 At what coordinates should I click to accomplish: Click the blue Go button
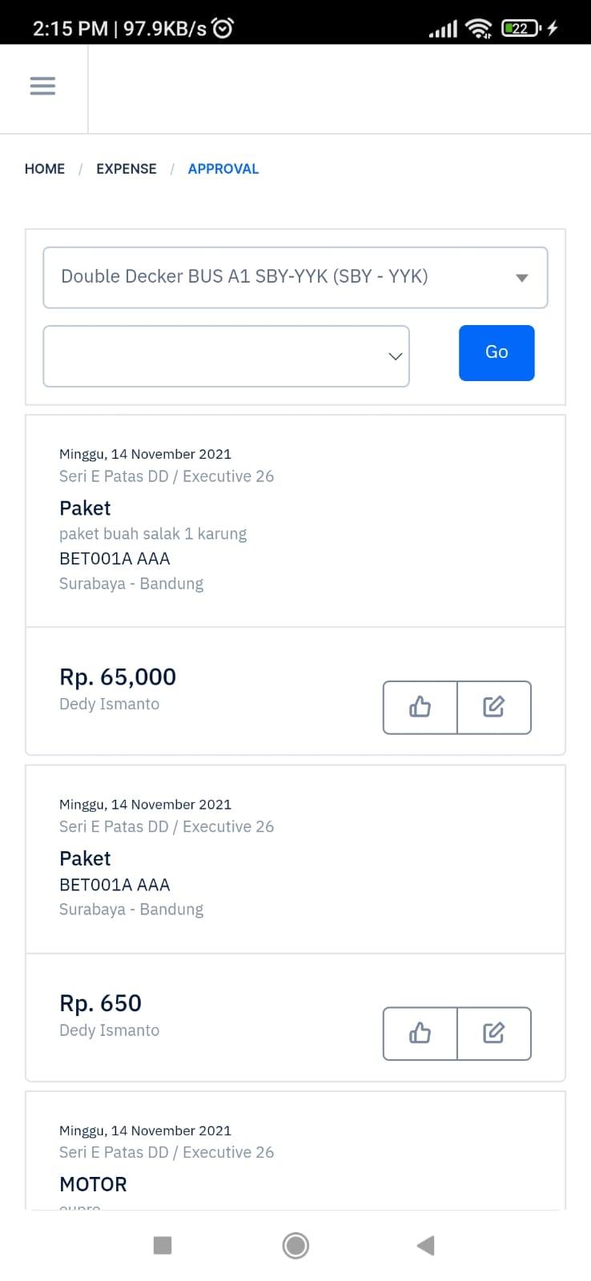[497, 352]
